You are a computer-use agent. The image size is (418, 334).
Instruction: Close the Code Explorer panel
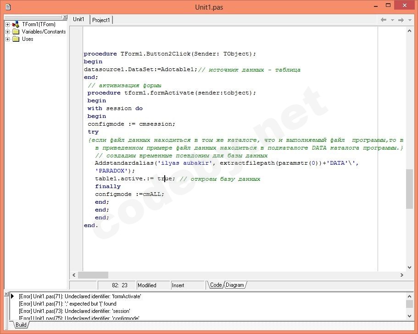click(x=65, y=17)
